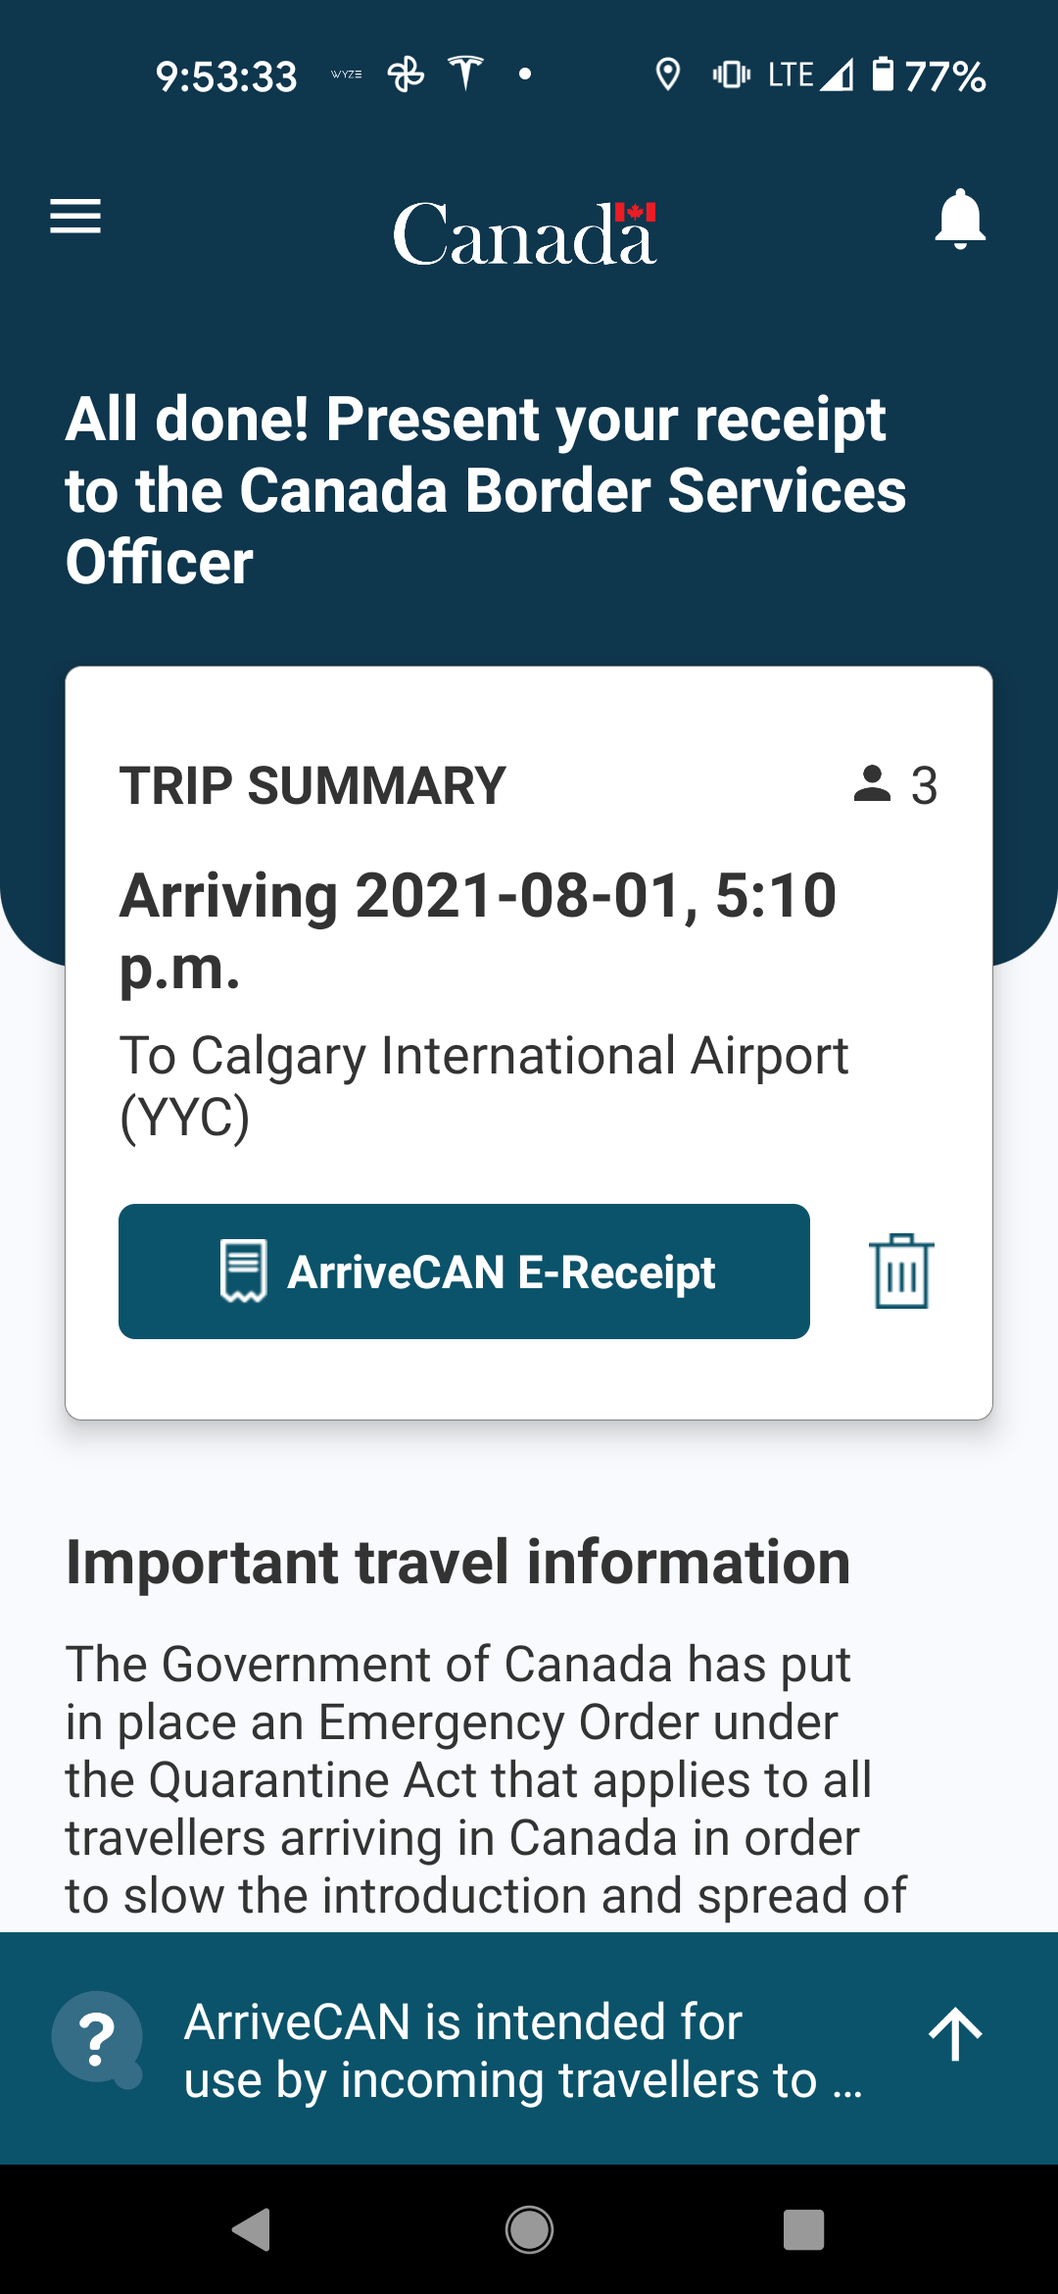Tap the arrival date and time text

coord(478,931)
